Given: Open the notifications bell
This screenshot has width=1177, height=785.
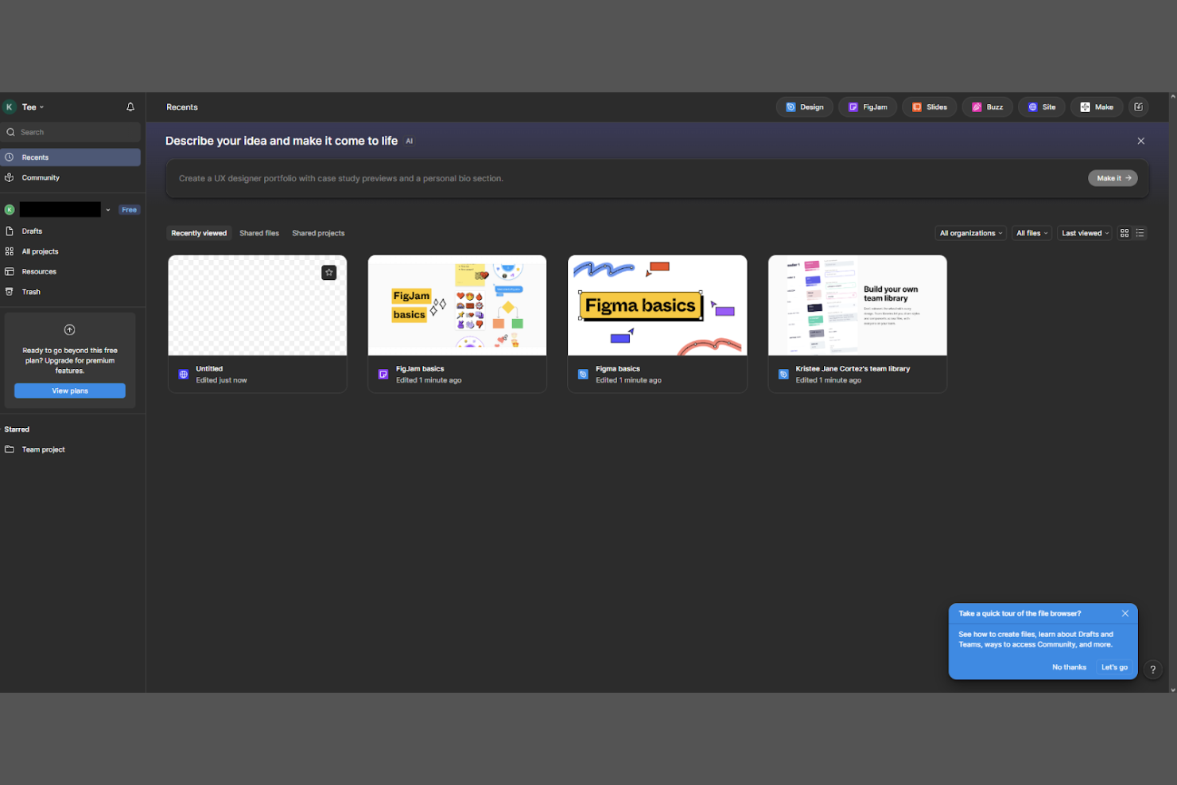Looking at the screenshot, I should pyautogui.click(x=130, y=107).
